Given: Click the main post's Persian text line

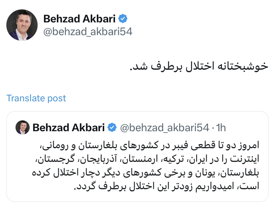Looking at the screenshot, I should (x=198, y=66).
